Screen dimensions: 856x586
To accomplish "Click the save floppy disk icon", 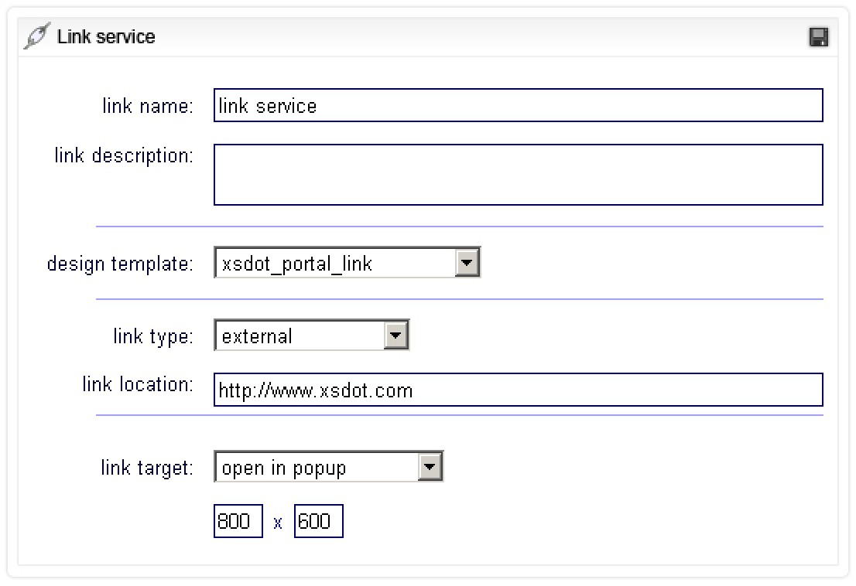I will [x=818, y=37].
